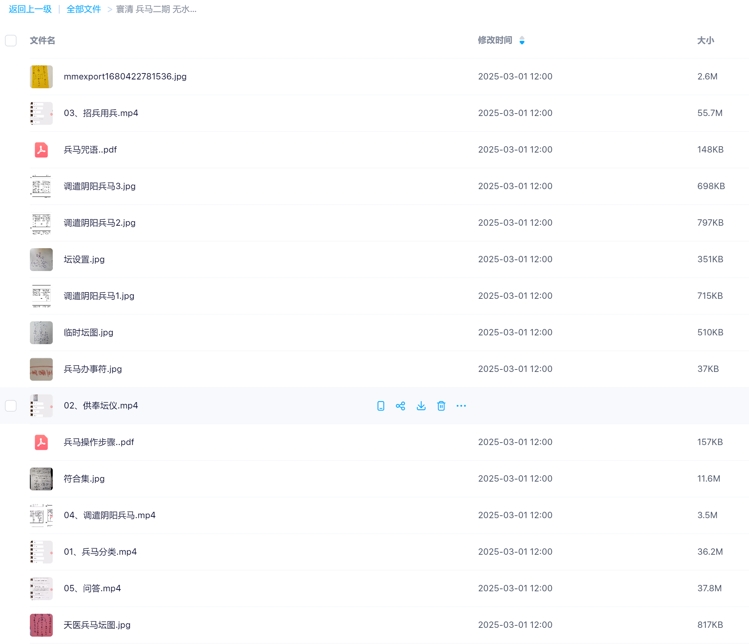Screen dimensions: 749x644
Task: Select 符合集.jpg file name
Action: 84,478
